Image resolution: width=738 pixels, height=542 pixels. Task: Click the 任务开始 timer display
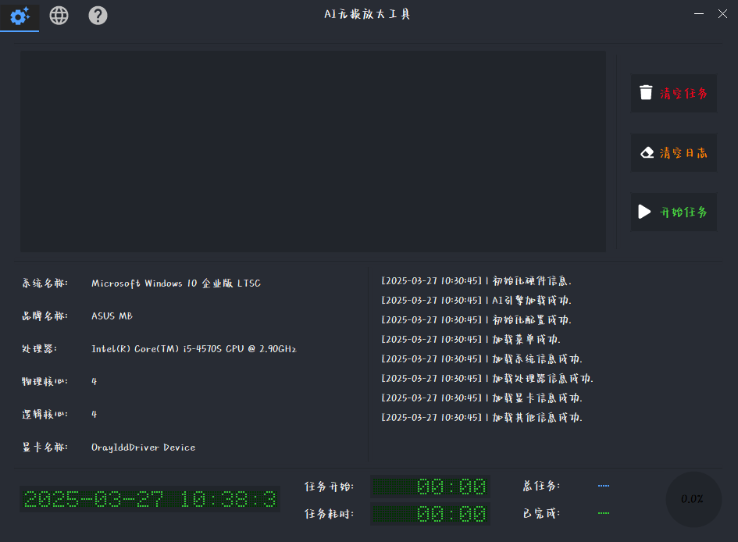(430, 487)
